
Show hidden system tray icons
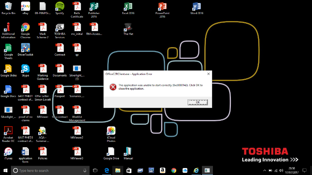(264, 170)
